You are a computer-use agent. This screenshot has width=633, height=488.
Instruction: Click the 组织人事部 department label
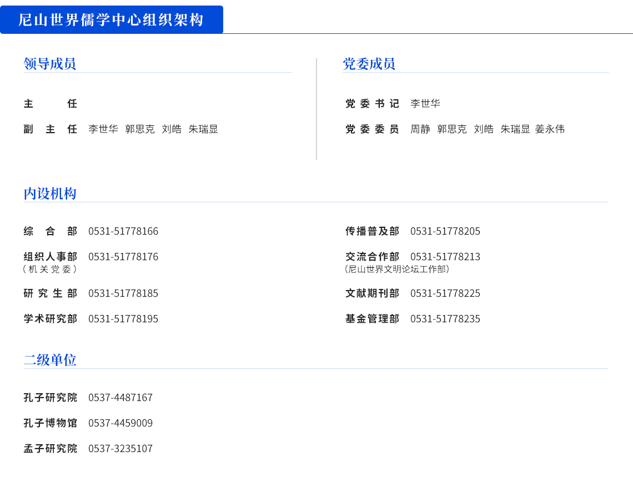[x=50, y=257]
